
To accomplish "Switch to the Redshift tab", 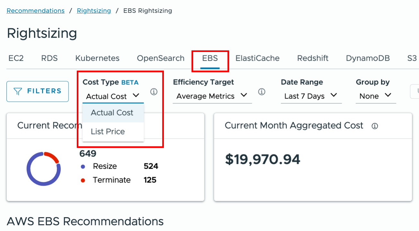I will (x=312, y=58).
